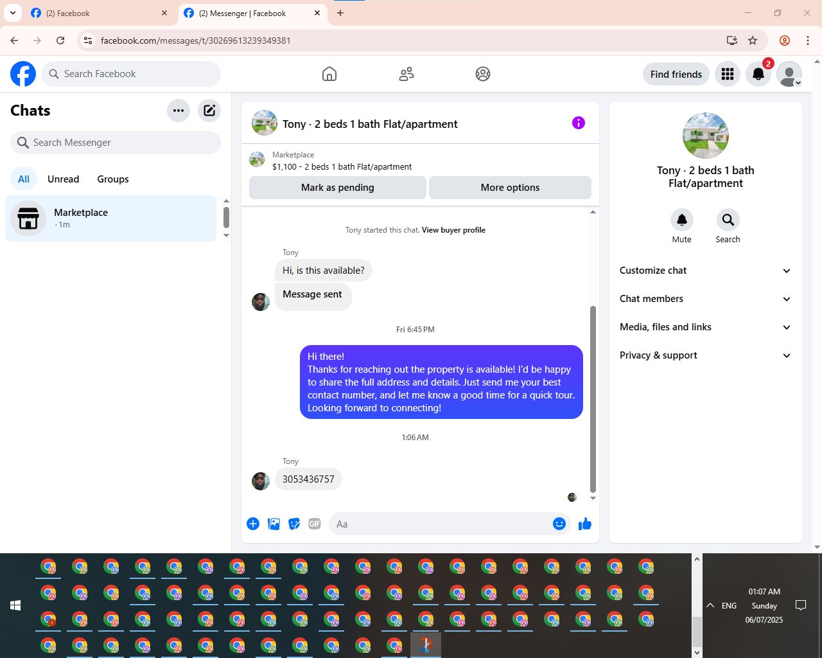The image size is (822, 658).
Task: Reload the page with the refresh icon
Action: pyautogui.click(x=60, y=40)
